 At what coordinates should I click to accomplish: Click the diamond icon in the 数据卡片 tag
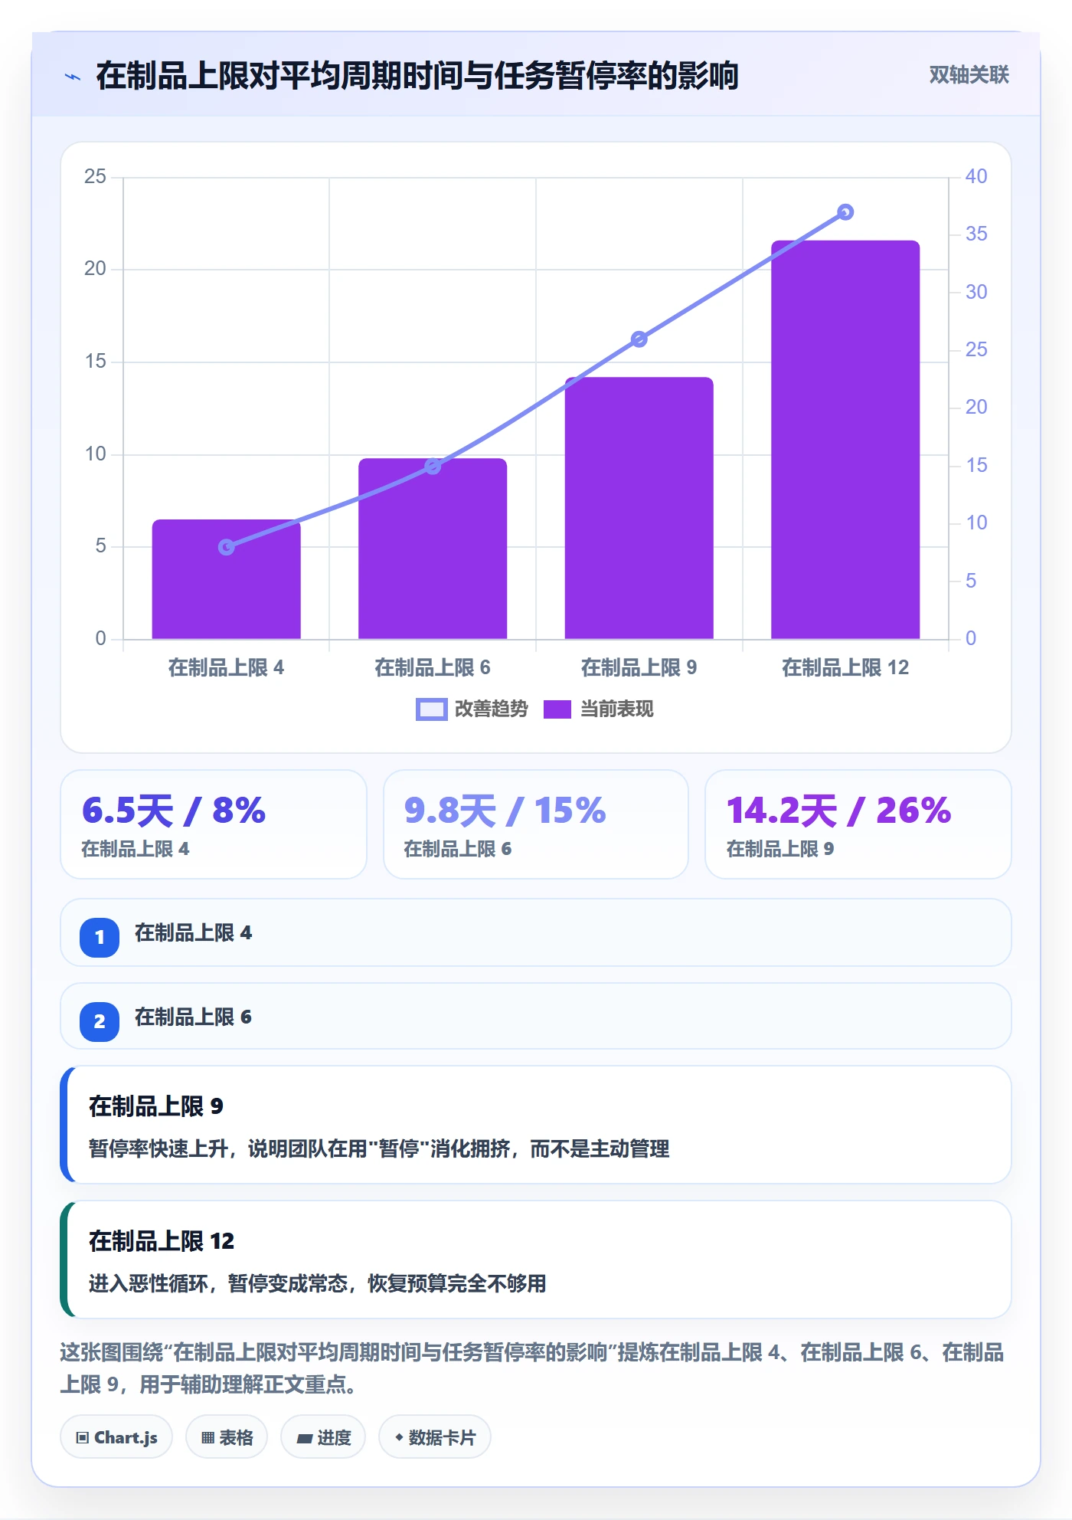[x=399, y=1437]
